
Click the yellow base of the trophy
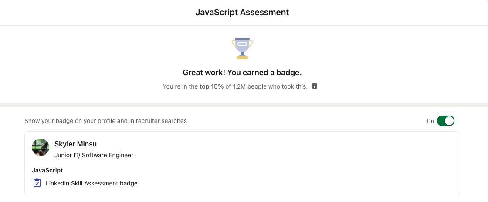tap(242, 57)
